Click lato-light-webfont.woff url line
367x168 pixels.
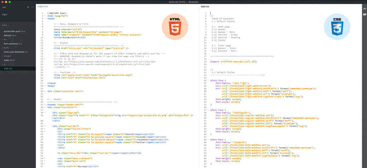point(257,91)
